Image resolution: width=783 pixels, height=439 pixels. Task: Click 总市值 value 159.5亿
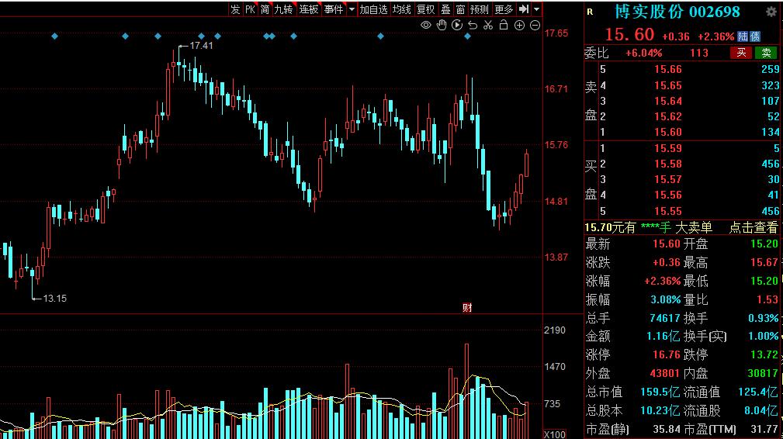[x=660, y=392]
